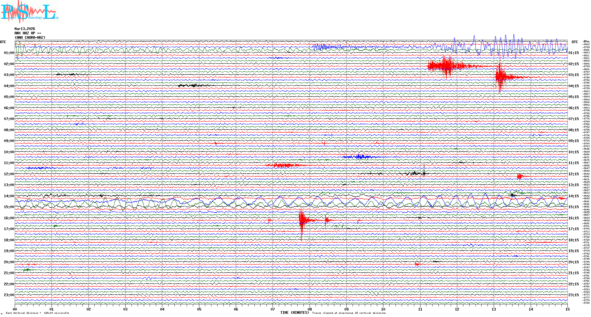Click the left UTC axis header
The height and width of the screenshot is (317, 591).
[3, 42]
